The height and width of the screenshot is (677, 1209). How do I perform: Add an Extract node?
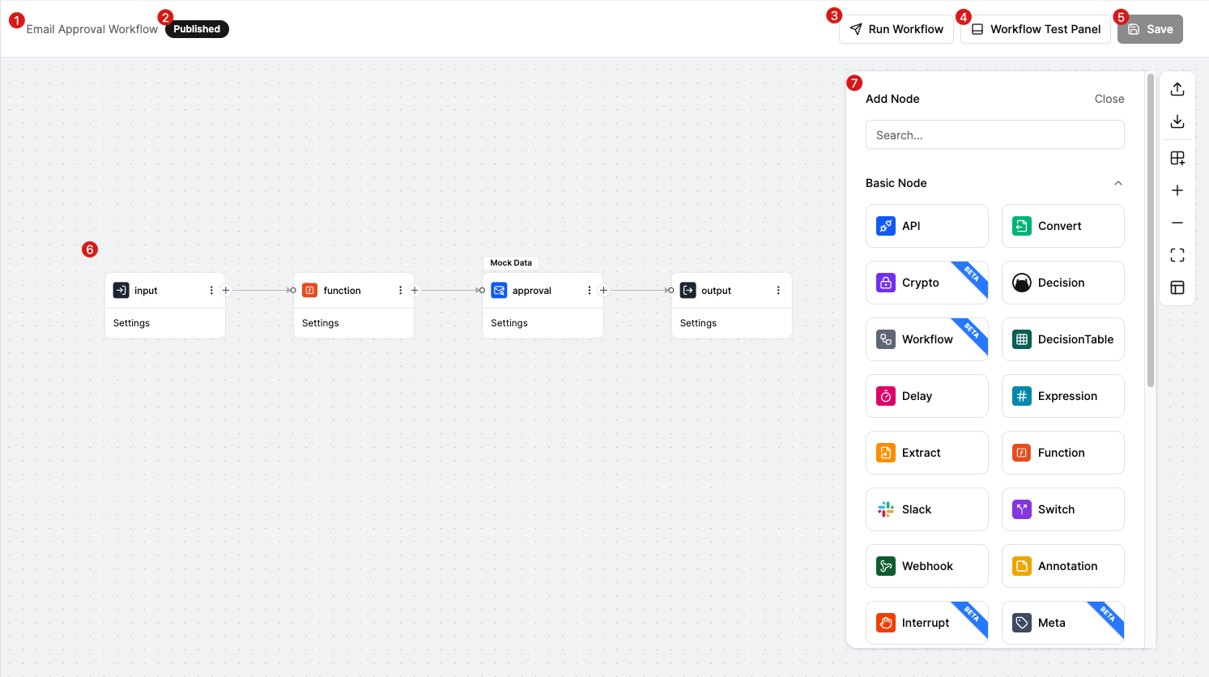click(927, 453)
